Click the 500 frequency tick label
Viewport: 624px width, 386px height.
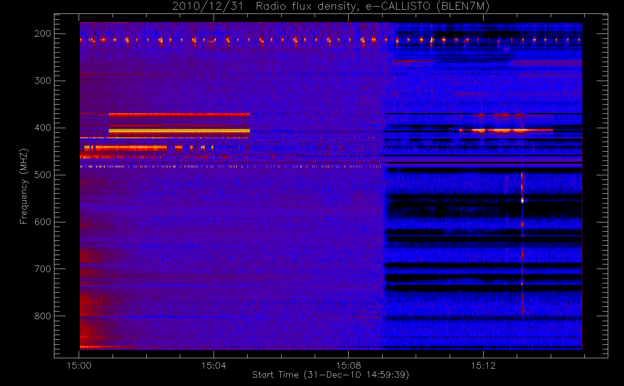(42, 175)
